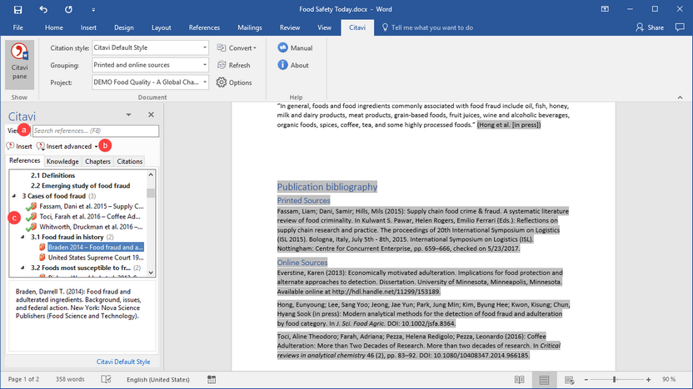This screenshot has width=693, height=389.
Task: Select the References tab in Citavi pane
Action: coord(25,161)
